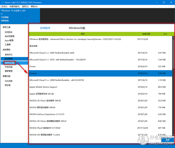Click the 719 MB size cell
The image size is (175, 148).
pyautogui.click(x=162, y=107)
